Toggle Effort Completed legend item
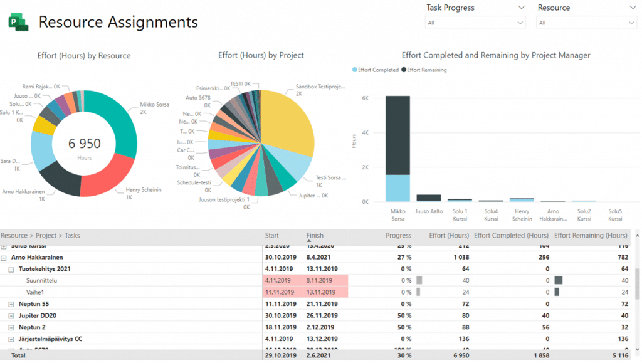 pyautogui.click(x=376, y=70)
